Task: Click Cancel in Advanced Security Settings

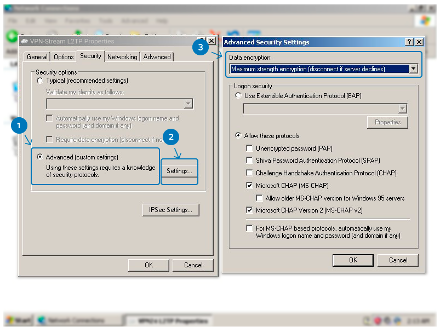Action: click(x=398, y=260)
